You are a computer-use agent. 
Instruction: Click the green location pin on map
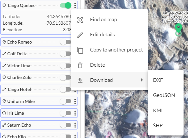click(178, 28)
